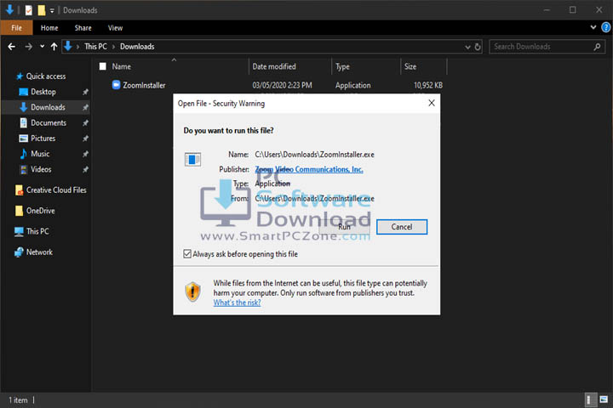613x408 pixels.
Task: Click "03/05/2020 2:23 PM" date cell
Action: point(283,85)
